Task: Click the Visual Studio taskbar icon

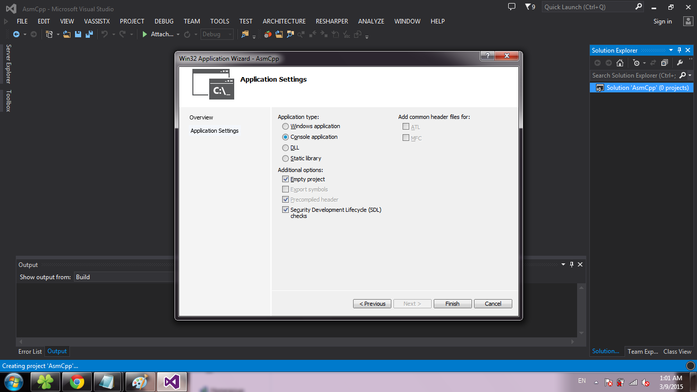Action: point(172,382)
